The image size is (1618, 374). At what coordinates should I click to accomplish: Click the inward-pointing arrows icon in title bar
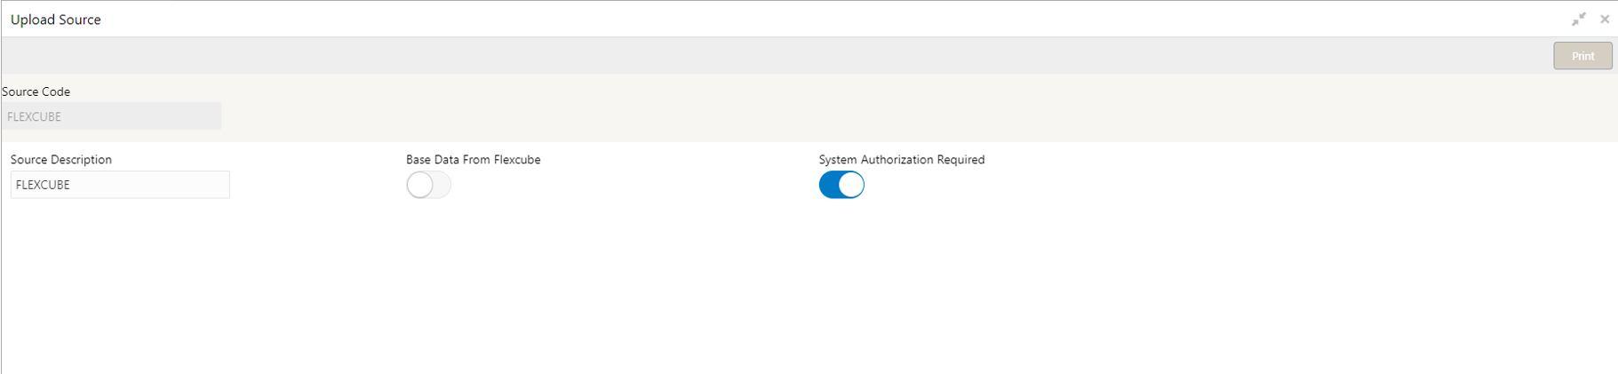(x=1578, y=20)
